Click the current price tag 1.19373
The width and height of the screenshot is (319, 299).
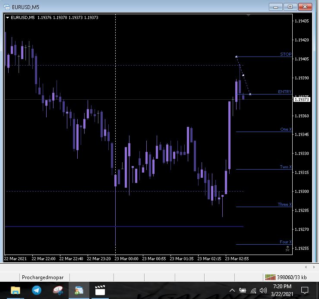[x=302, y=100]
